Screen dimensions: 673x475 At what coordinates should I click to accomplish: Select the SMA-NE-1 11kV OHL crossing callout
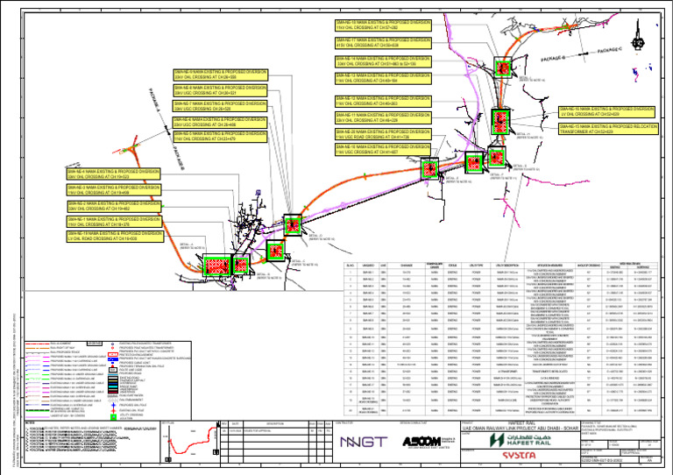(x=114, y=222)
